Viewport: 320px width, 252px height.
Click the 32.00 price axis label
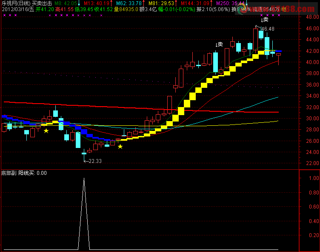point(312,107)
